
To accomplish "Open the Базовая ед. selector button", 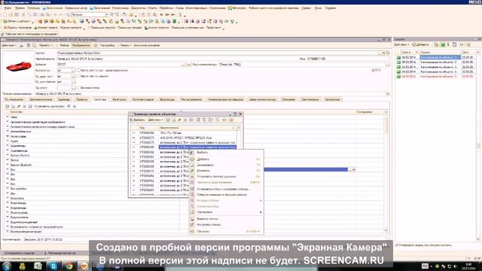I will [74, 70].
